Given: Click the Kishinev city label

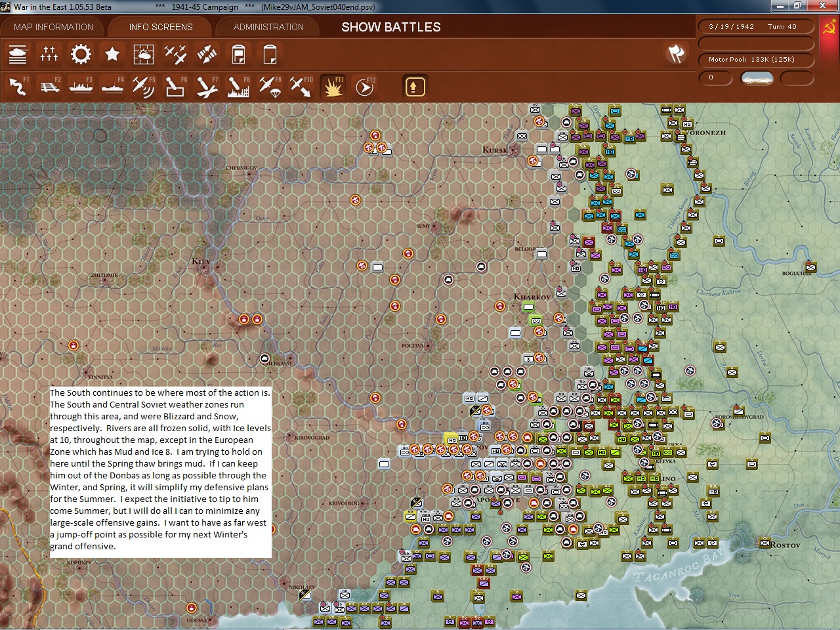Looking at the screenshot, I should pyautogui.click(x=79, y=562).
